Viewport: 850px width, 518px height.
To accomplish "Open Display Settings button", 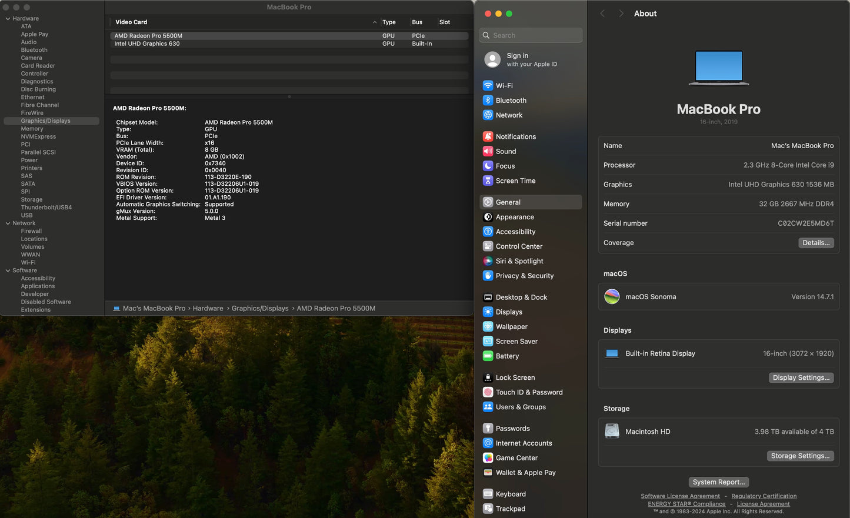I will pyautogui.click(x=801, y=377).
